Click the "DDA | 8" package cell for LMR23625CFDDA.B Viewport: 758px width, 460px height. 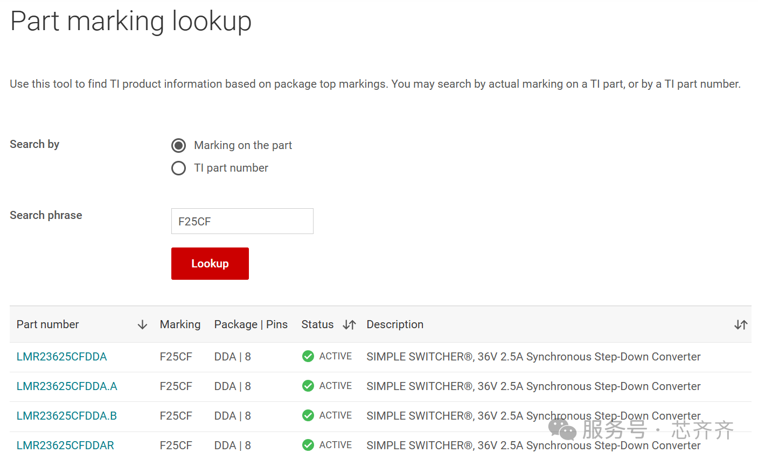click(233, 416)
